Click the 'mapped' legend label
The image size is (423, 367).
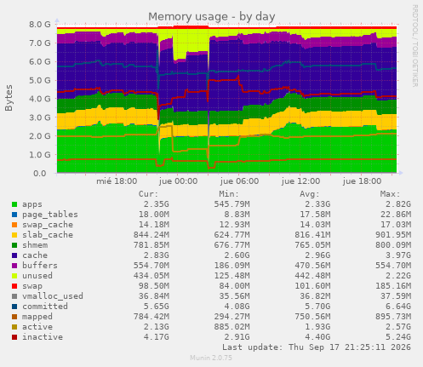tap(37, 317)
